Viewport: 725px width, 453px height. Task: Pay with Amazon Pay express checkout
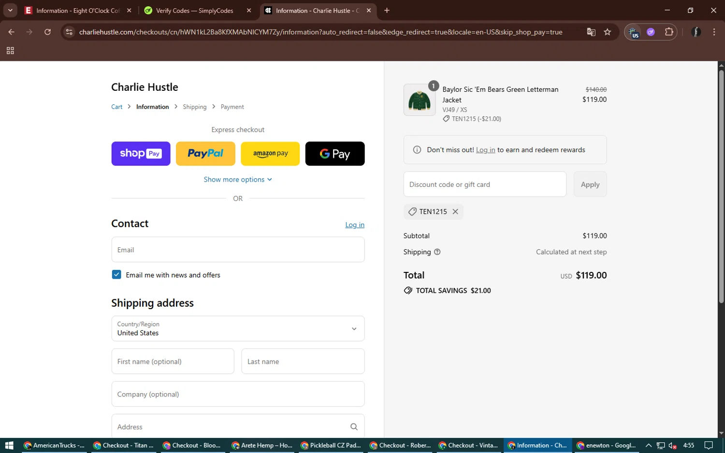pyautogui.click(x=270, y=154)
